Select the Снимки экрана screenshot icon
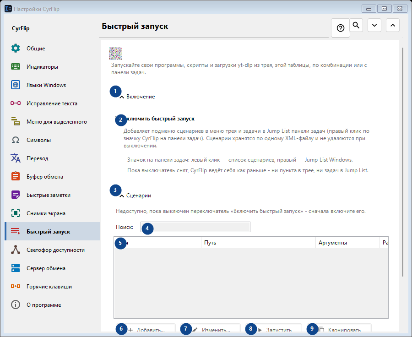This screenshot has height=337, width=412. (x=16, y=213)
